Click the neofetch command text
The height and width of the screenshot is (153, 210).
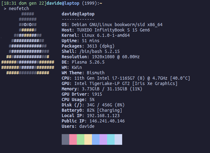click(19, 8)
